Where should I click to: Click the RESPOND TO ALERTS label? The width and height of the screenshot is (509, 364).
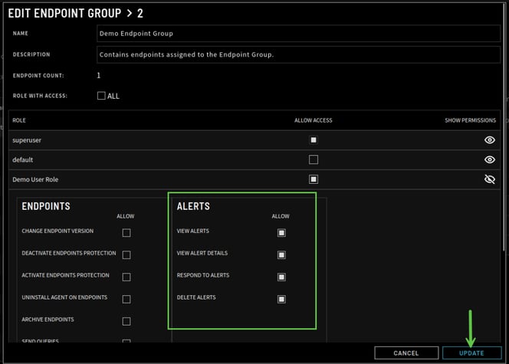point(203,275)
